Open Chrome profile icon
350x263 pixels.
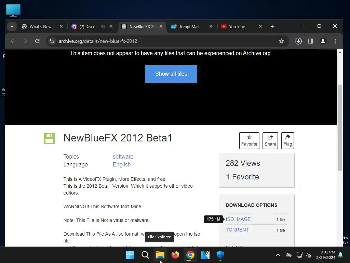(x=323, y=41)
